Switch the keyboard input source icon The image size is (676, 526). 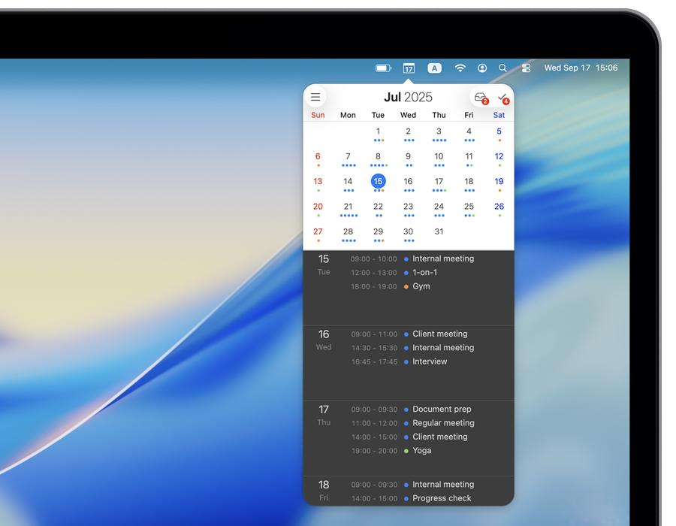click(434, 68)
